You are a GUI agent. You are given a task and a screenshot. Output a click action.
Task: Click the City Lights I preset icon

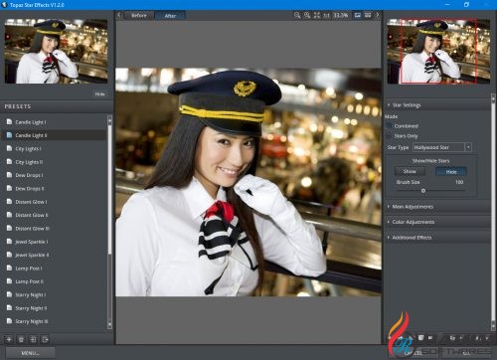[x=9, y=148]
